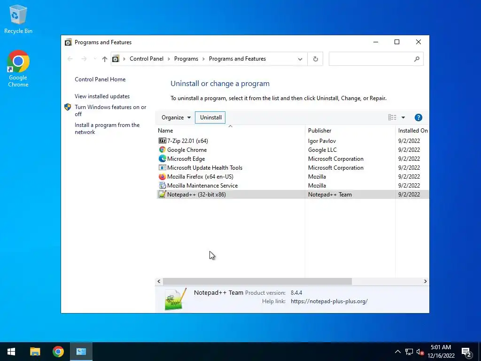Sort by the Installed On column header
Viewport: 481px width, 361px height.
tap(412, 131)
